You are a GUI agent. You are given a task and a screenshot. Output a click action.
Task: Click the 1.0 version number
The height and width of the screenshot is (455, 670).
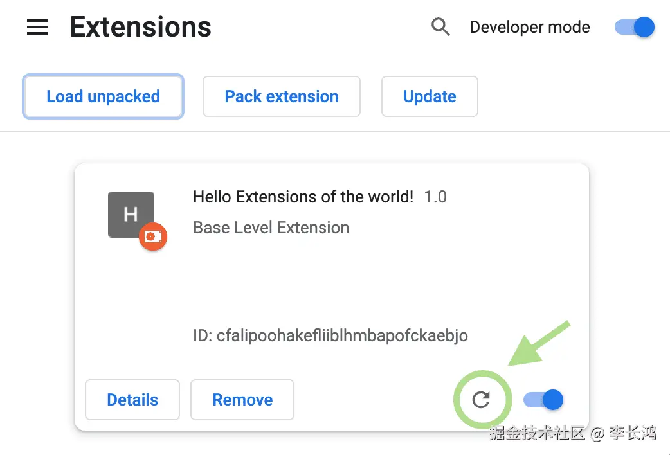click(x=435, y=197)
